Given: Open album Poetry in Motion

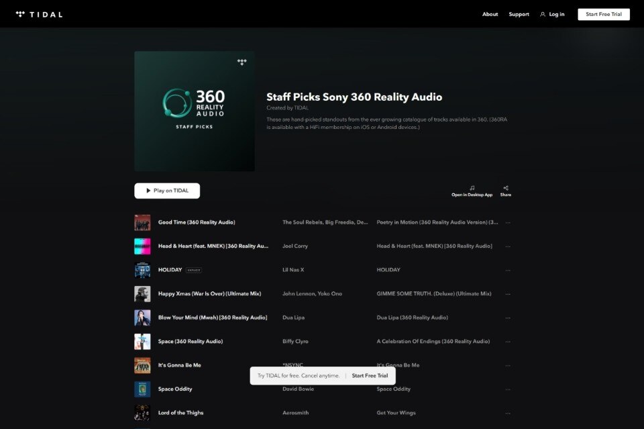Looking at the screenshot, I should pyautogui.click(x=437, y=222).
